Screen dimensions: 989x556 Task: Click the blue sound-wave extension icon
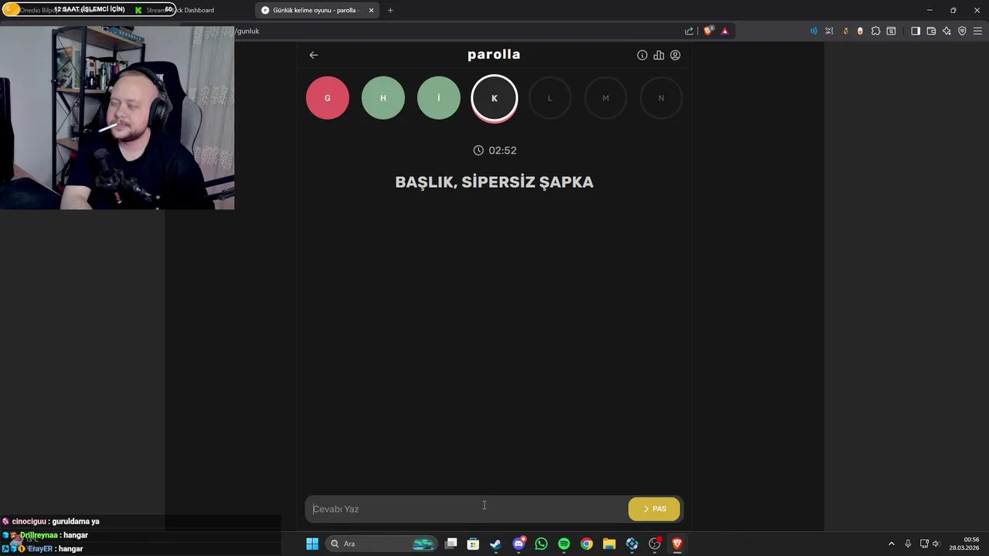click(814, 31)
